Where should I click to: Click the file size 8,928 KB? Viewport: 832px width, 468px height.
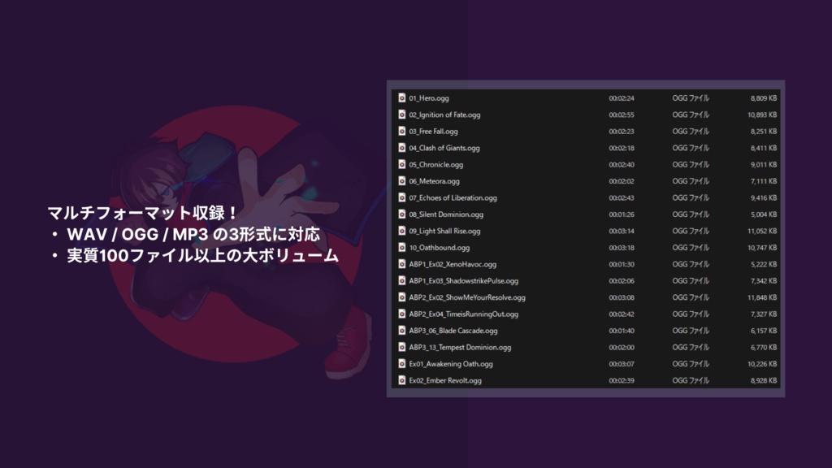(x=764, y=380)
